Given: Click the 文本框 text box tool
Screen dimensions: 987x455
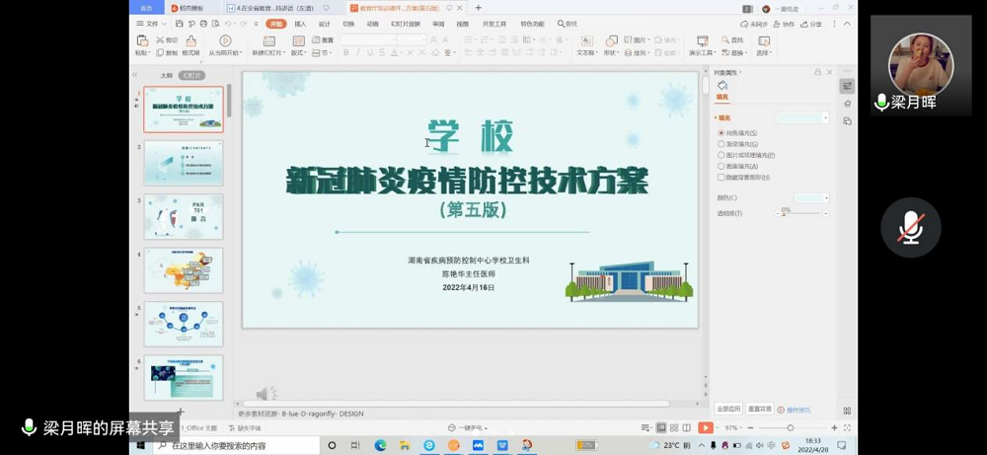Looking at the screenshot, I should click(585, 41).
